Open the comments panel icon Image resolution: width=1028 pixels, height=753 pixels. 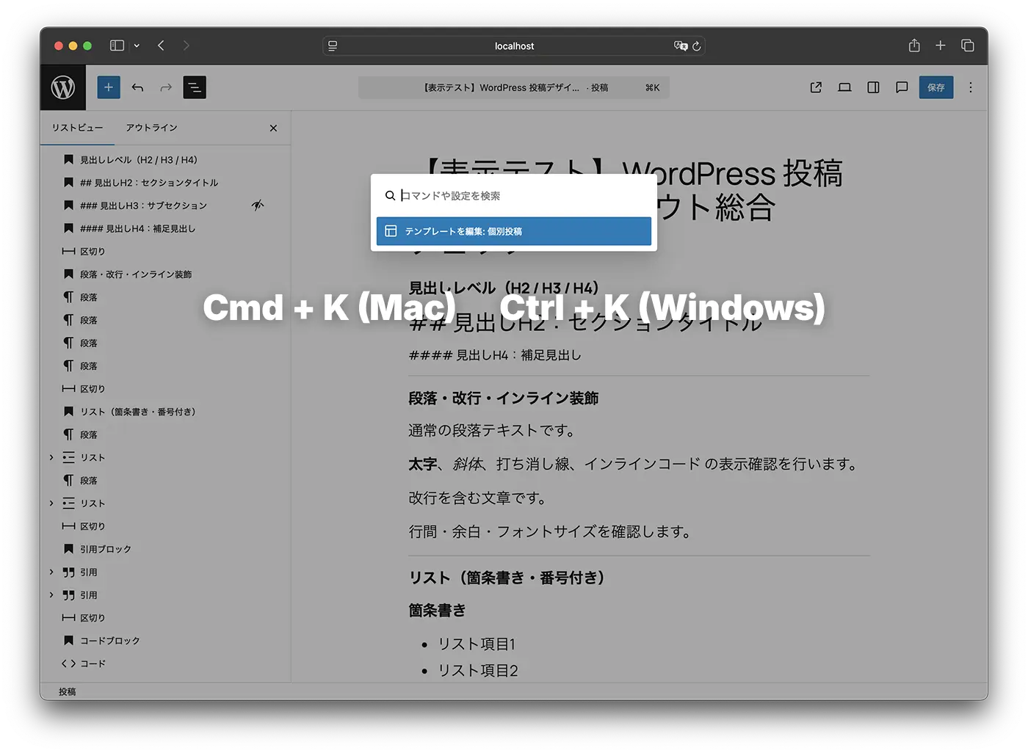tap(902, 87)
